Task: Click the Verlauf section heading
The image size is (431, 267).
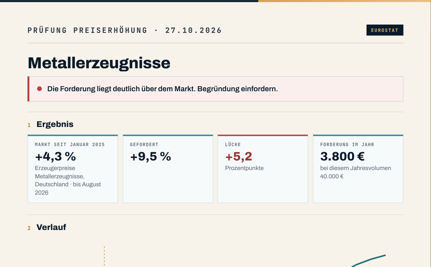Action: click(x=51, y=227)
